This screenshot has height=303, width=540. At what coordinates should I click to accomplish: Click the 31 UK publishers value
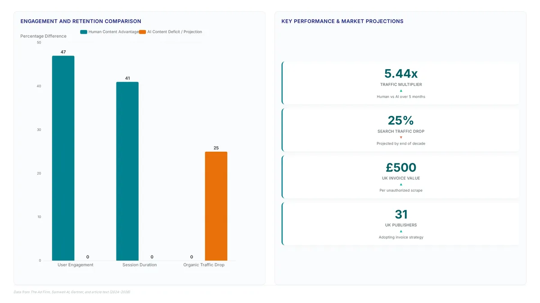(x=401, y=214)
